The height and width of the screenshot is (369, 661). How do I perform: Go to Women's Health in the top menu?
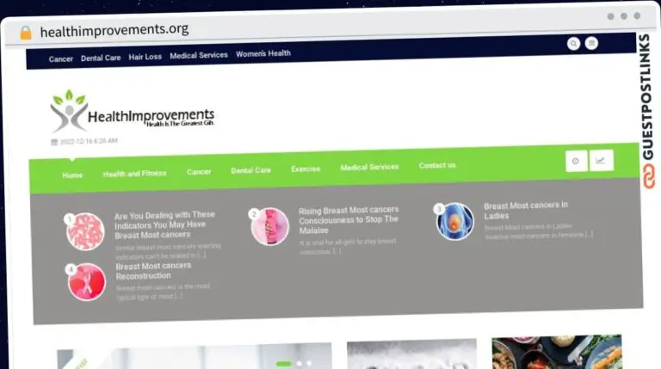pos(263,53)
